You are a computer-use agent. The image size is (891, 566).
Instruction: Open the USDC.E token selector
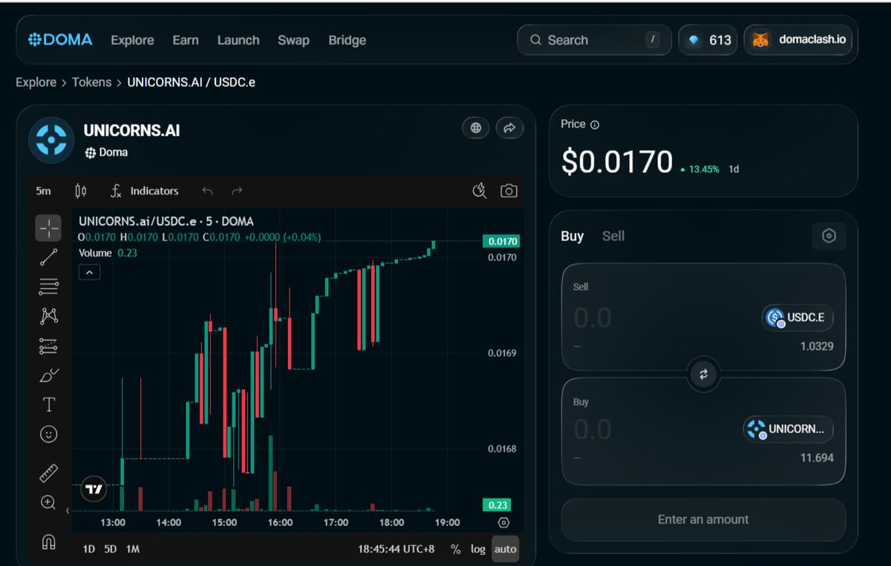(797, 318)
